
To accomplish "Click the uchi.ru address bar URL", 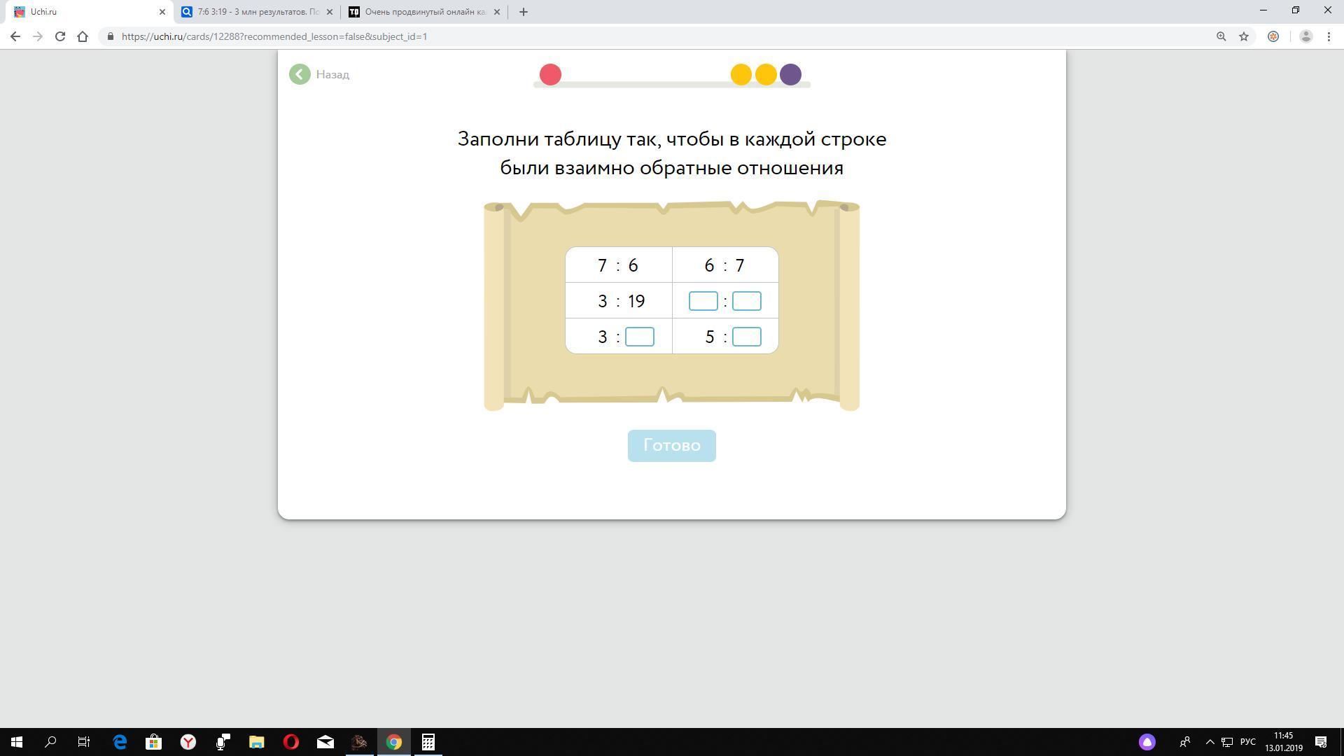I will click(274, 36).
